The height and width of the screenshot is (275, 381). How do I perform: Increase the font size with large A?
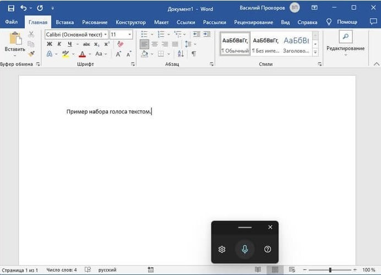tap(118, 54)
